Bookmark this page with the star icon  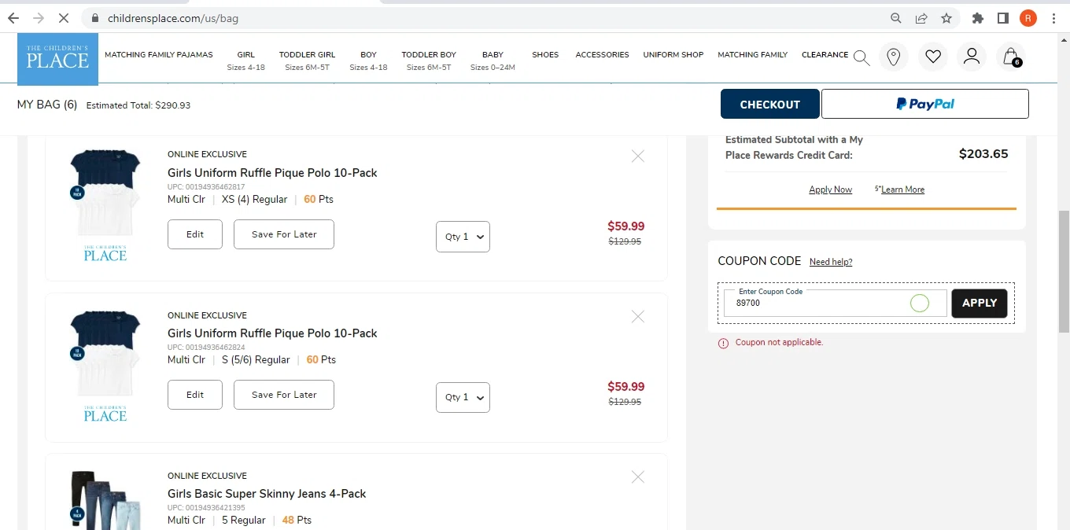(x=946, y=18)
